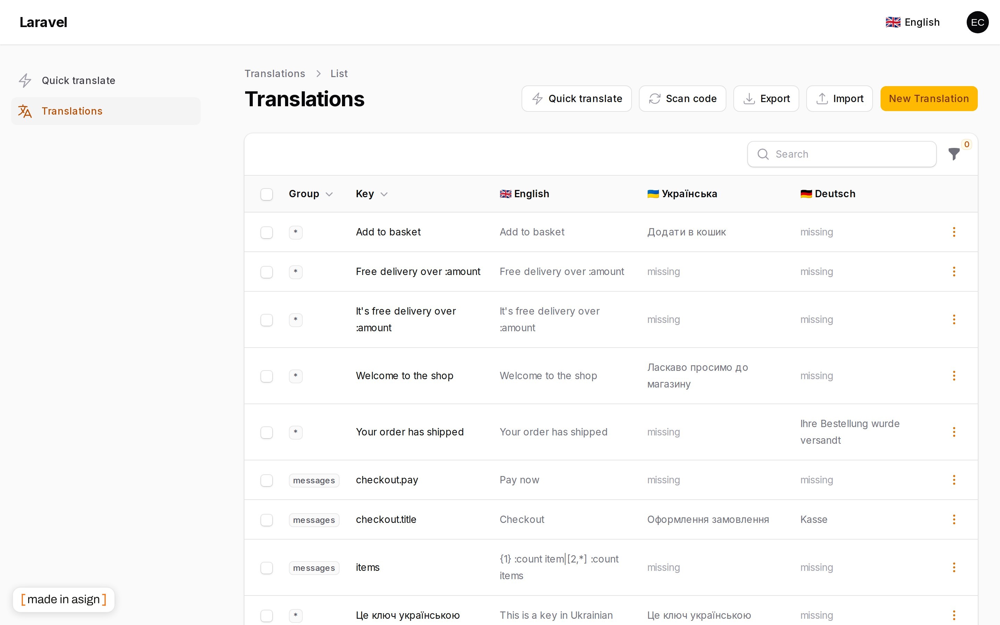Click the Scan code button
Viewport: 1000px width, 625px height.
coord(682,99)
